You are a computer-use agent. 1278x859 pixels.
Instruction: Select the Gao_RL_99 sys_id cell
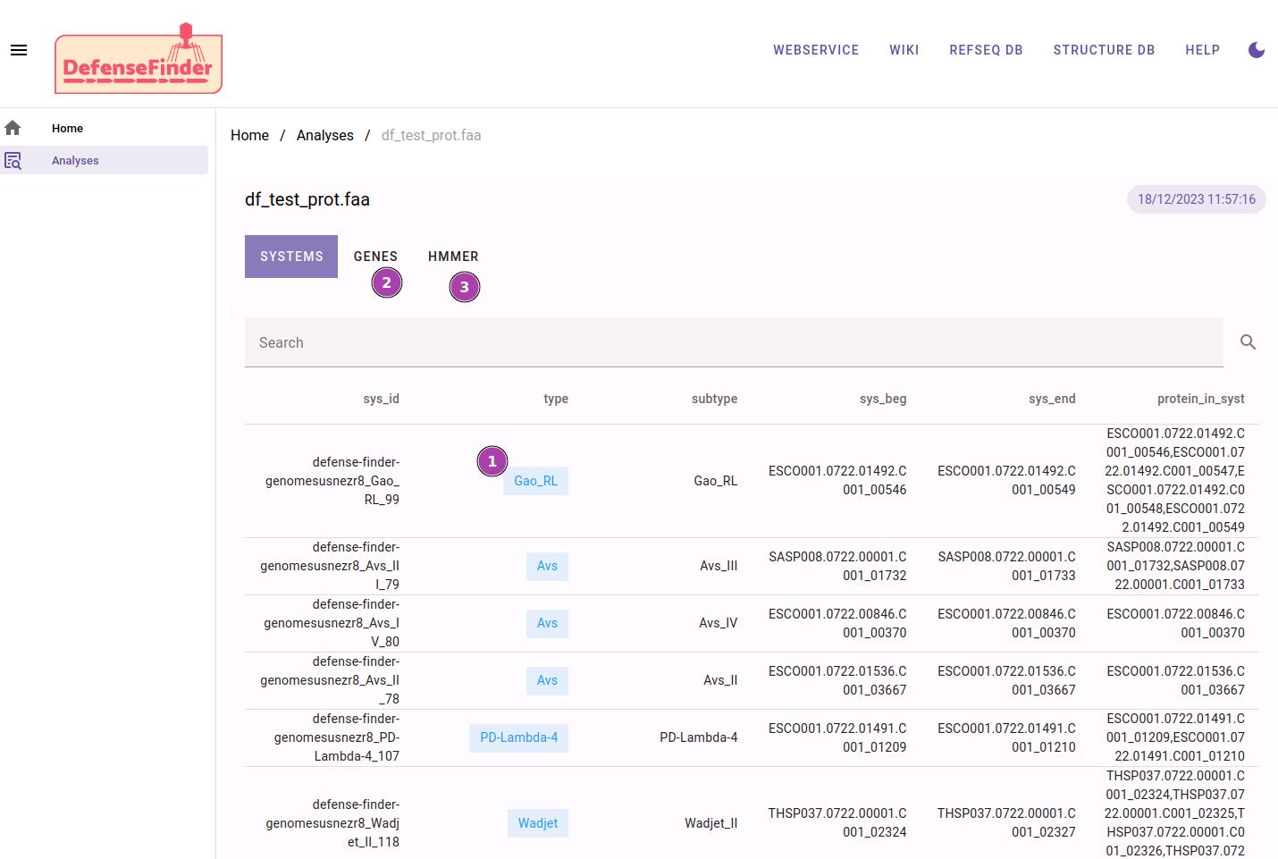(x=332, y=481)
